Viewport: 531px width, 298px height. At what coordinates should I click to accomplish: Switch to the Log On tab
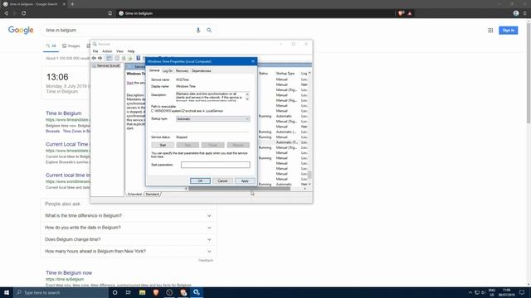tap(168, 71)
